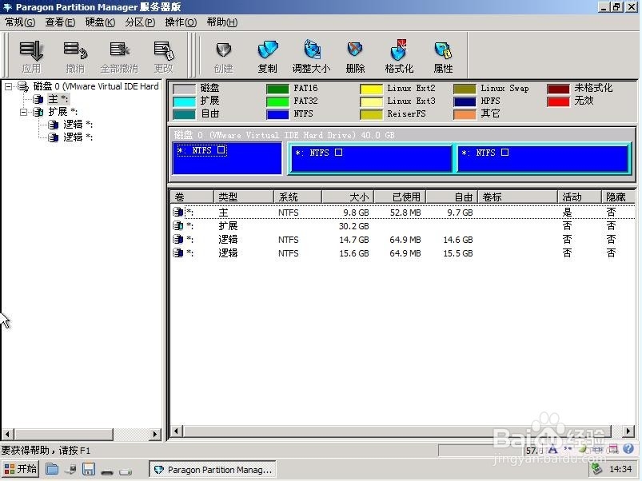Sort by the 类型 column header
Image resolution: width=642 pixels, height=481 pixels.
pyautogui.click(x=244, y=197)
